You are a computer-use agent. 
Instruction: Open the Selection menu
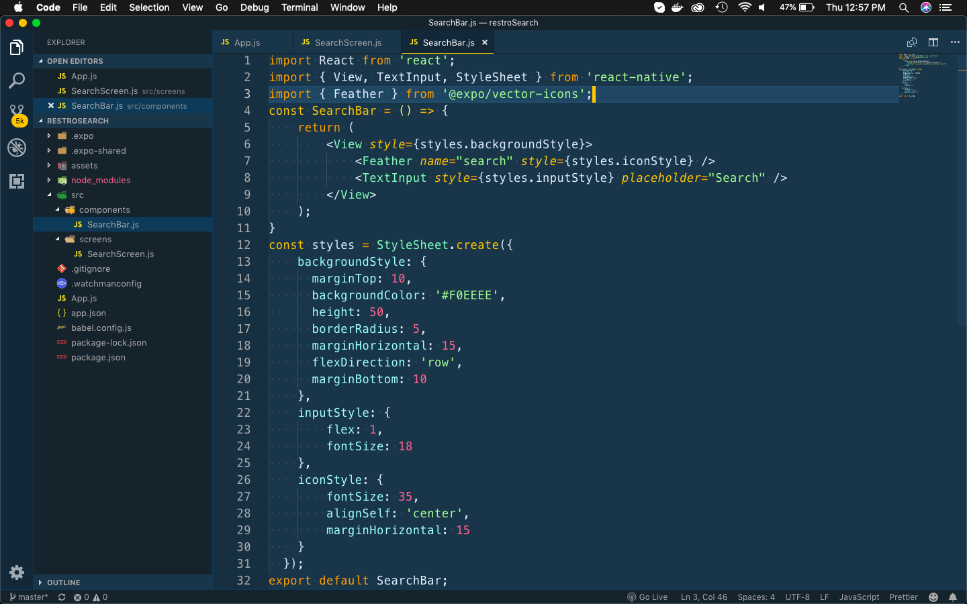[149, 7]
